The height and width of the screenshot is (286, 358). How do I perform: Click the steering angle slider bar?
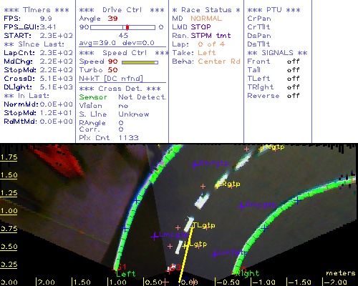pos(122,27)
